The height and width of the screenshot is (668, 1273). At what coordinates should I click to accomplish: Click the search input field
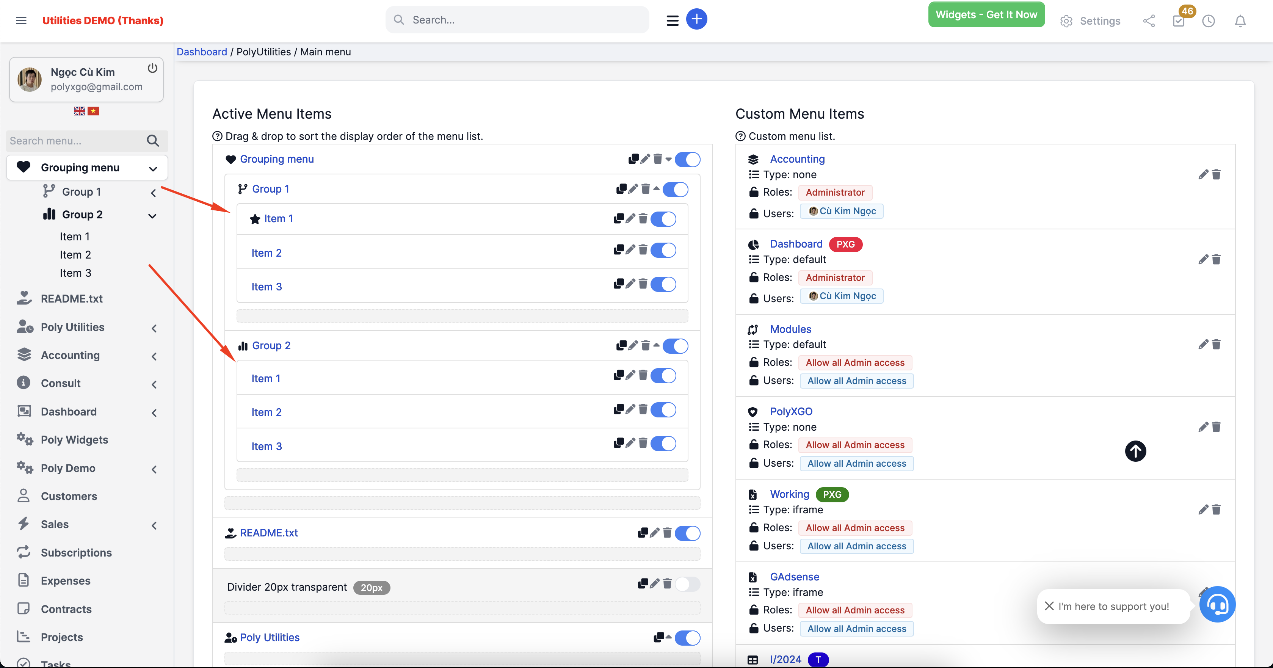click(x=517, y=19)
